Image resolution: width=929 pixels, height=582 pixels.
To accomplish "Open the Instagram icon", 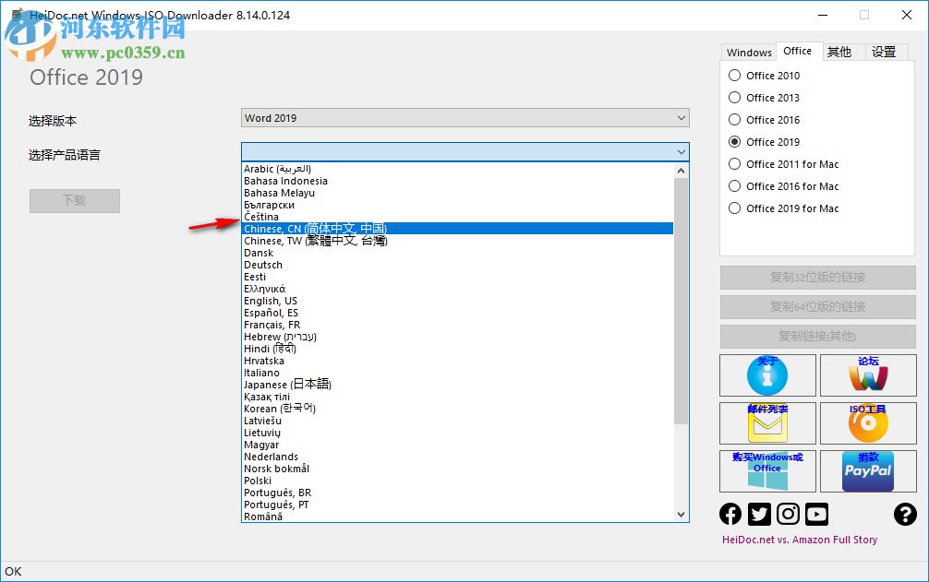I will (788, 514).
